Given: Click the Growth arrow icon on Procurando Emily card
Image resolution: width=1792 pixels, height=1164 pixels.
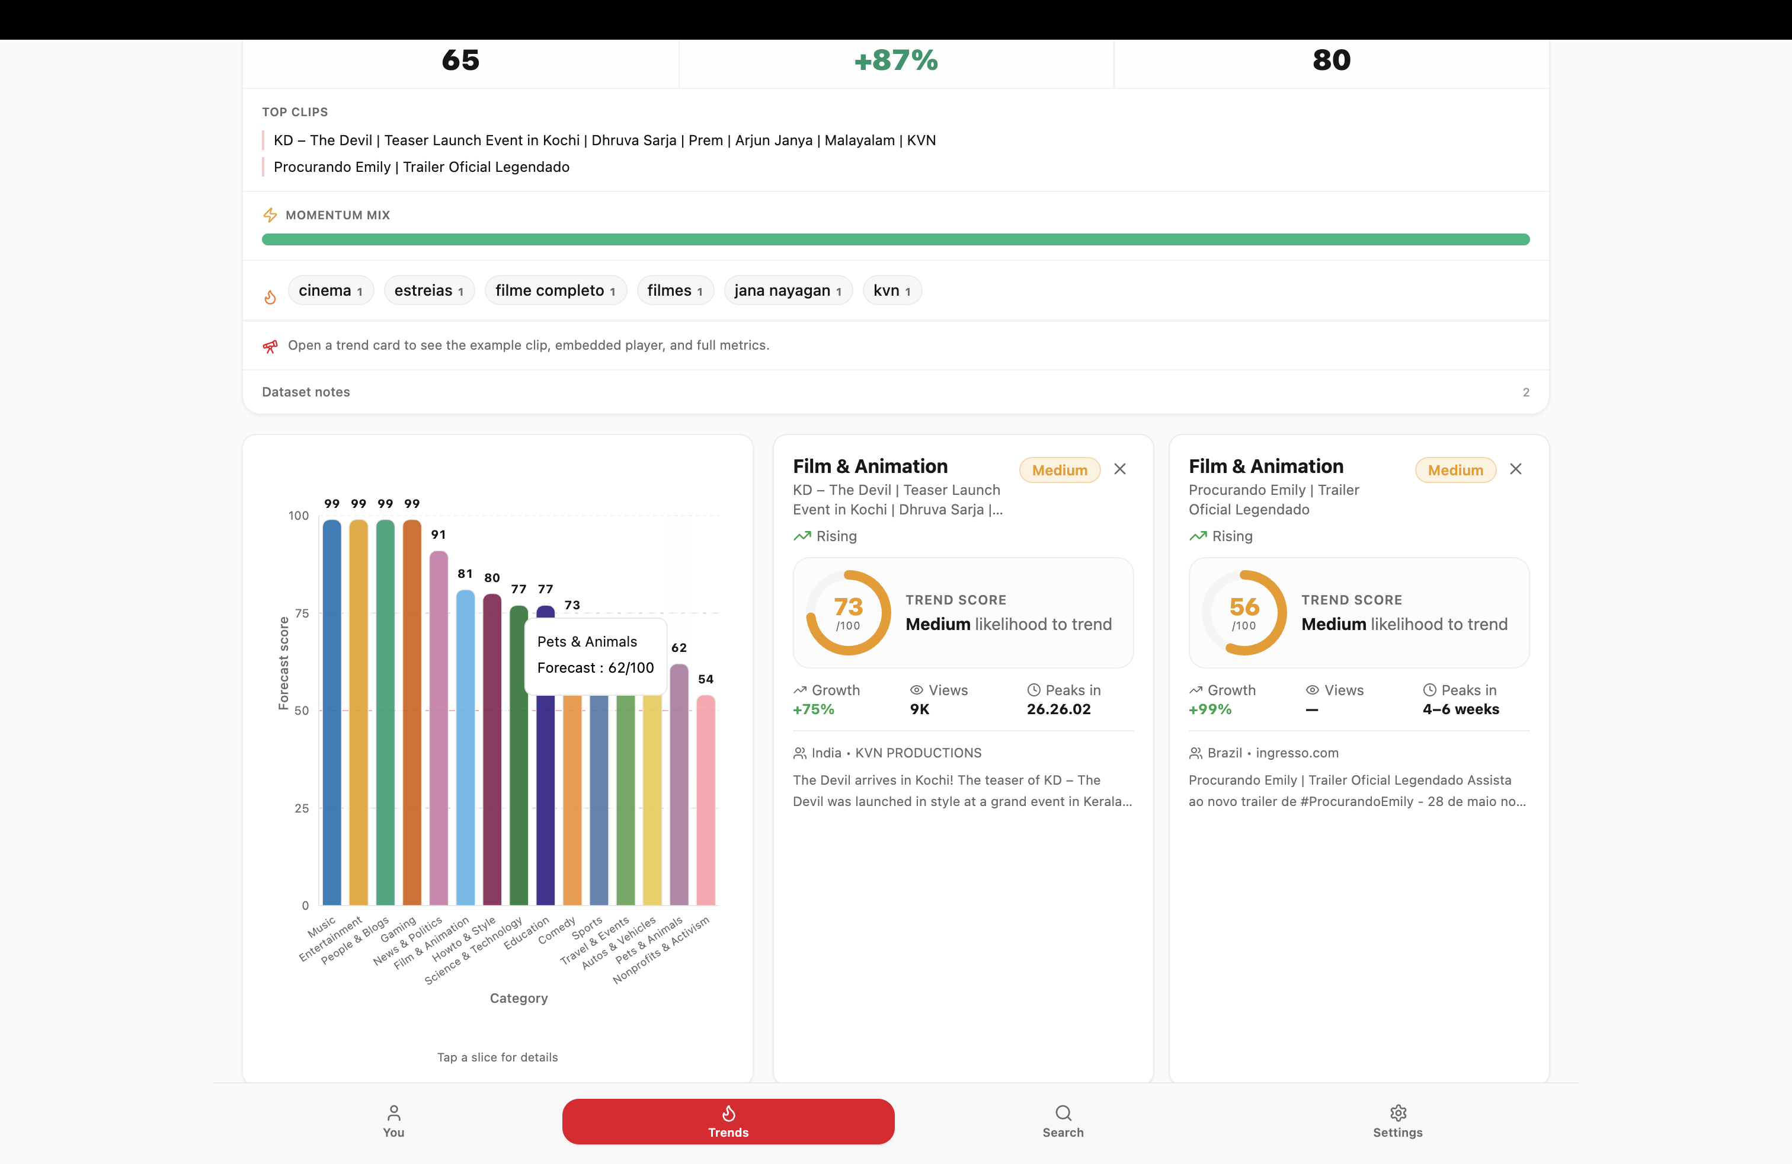Looking at the screenshot, I should (1196, 690).
